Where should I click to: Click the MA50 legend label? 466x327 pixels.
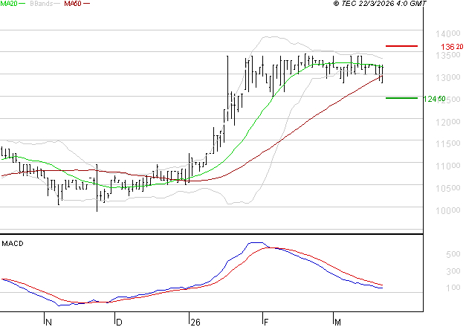coord(73,4)
